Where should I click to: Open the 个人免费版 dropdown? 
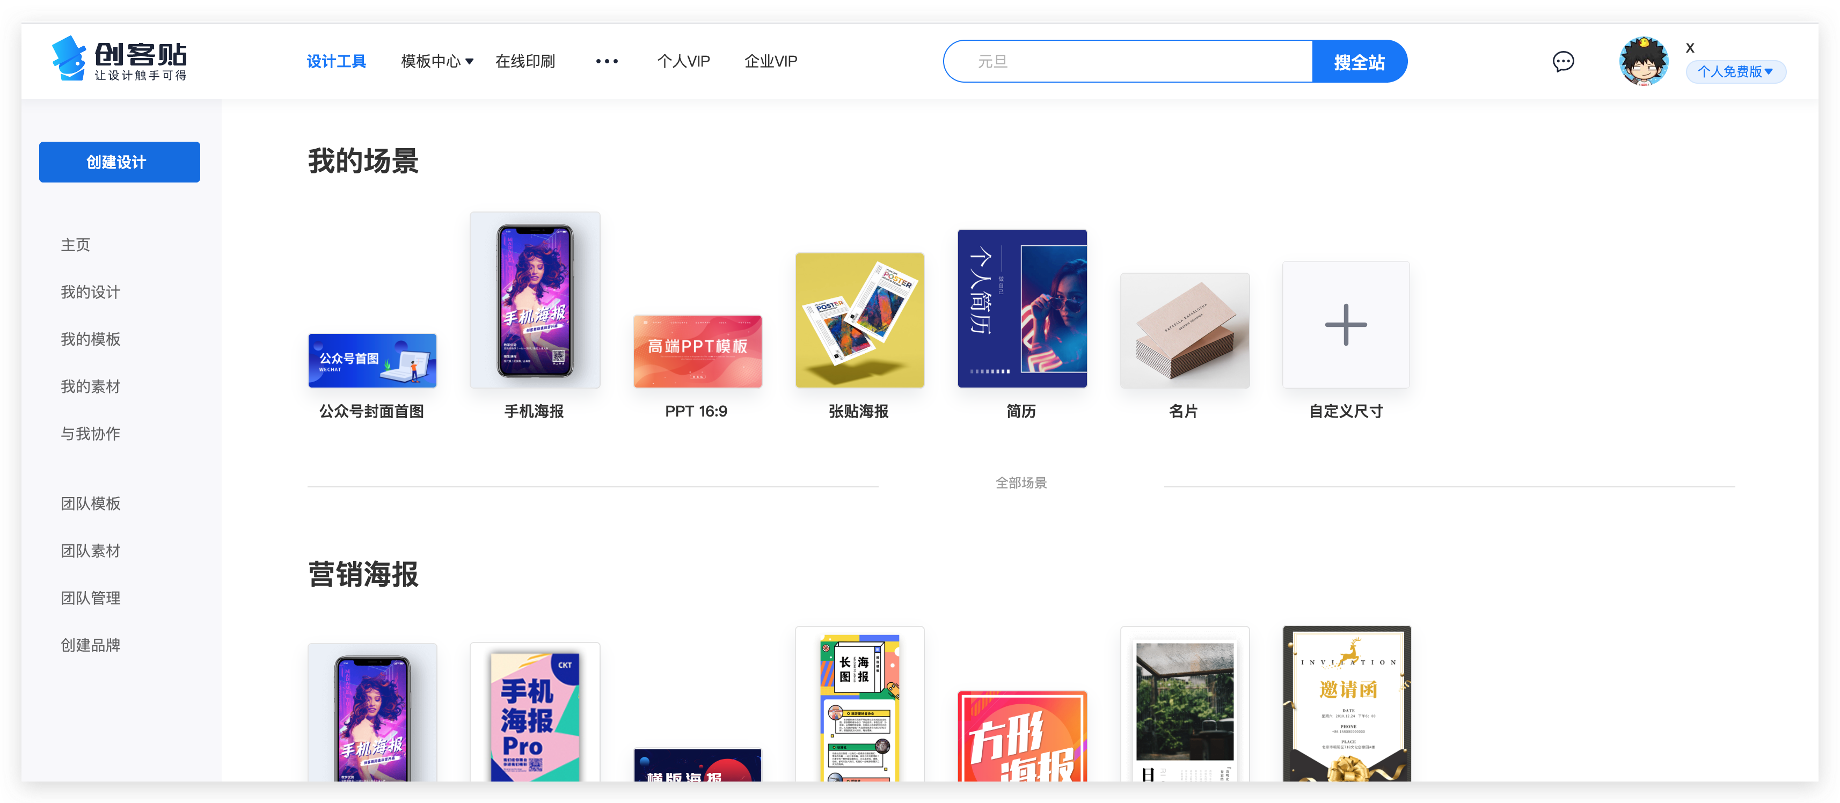[1736, 71]
